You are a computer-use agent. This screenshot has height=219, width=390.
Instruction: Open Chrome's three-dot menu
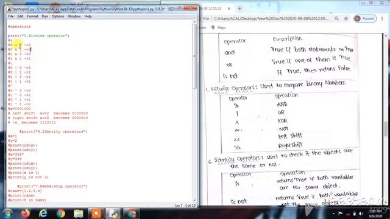tap(382, 19)
